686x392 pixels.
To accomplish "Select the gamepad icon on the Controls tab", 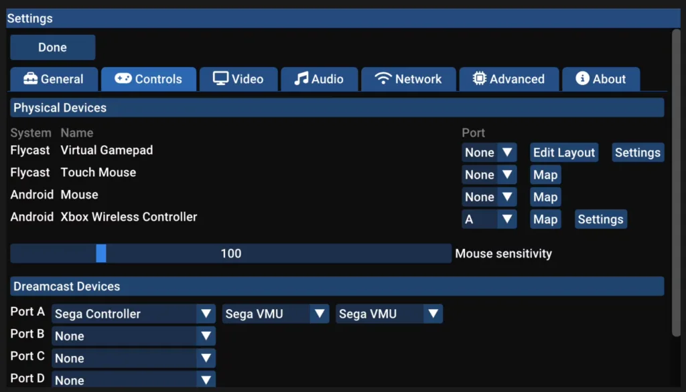I will (x=123, y=79).
